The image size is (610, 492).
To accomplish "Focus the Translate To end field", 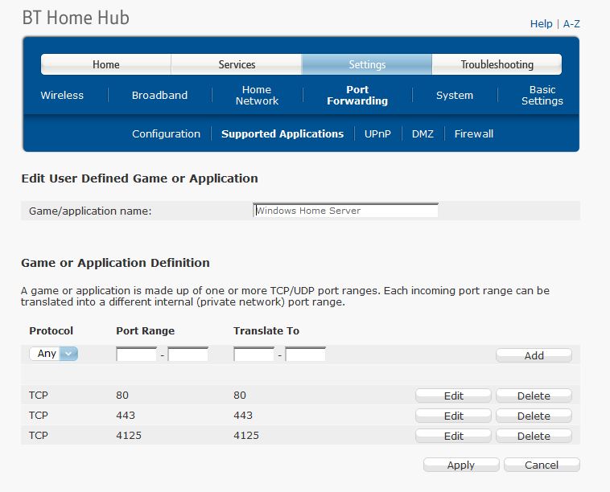I will click(x=305, y=354).
